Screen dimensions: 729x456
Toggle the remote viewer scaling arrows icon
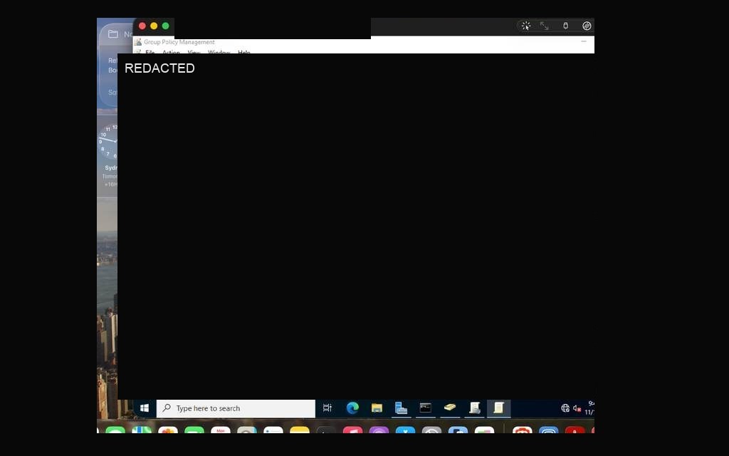click(544, 26)
